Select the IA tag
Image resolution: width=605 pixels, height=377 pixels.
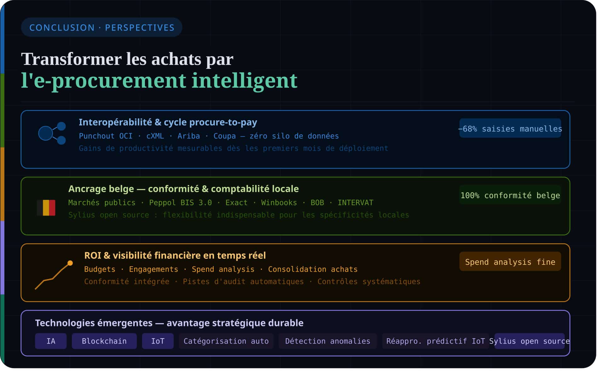click(51, 341)
